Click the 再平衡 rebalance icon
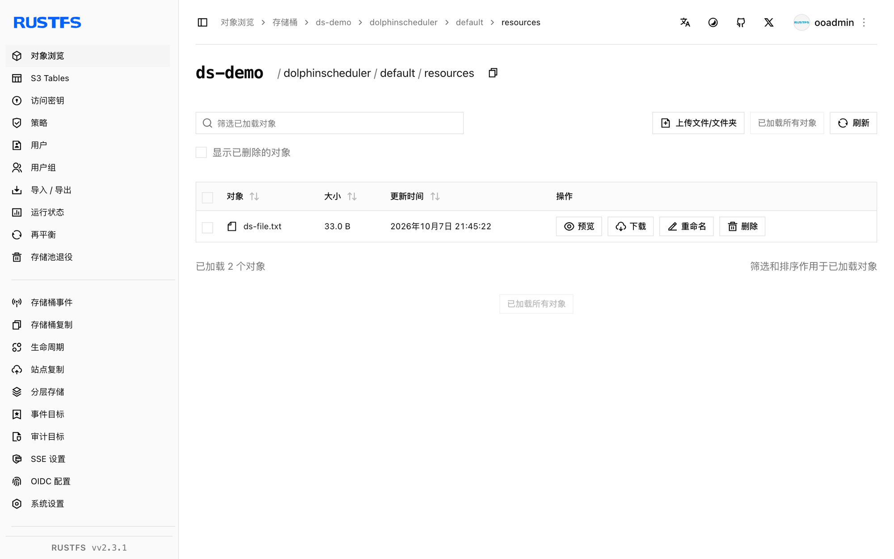This screenshot has height=559, width=894. [x=17, y=235]
